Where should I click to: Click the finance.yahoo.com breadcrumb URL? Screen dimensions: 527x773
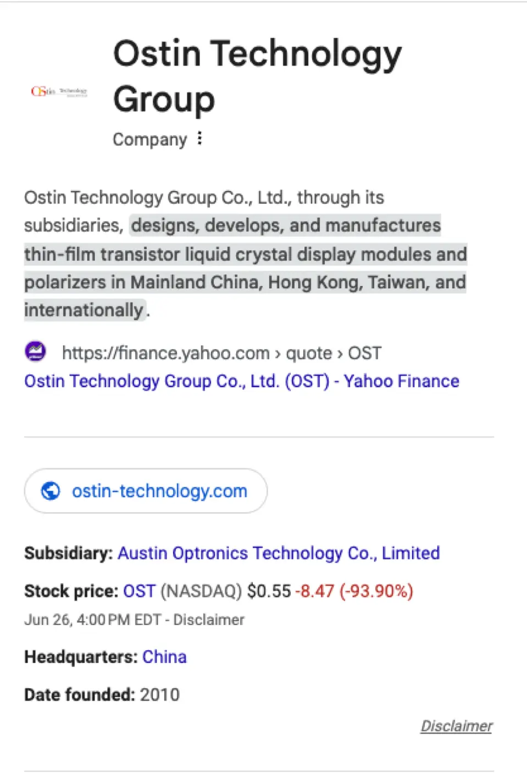[x=221, y=353]
